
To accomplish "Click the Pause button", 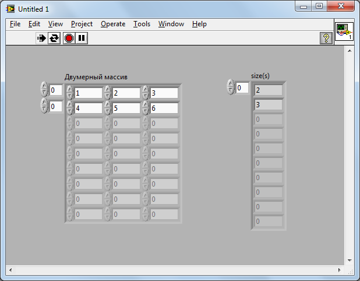I will pos(82,38).
